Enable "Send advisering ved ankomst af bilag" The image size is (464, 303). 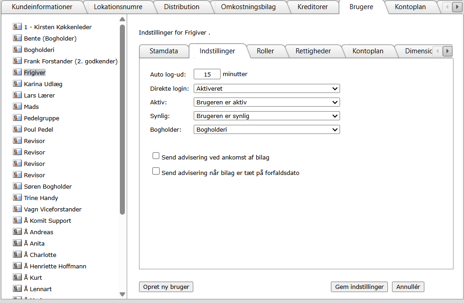click(156, 156)
